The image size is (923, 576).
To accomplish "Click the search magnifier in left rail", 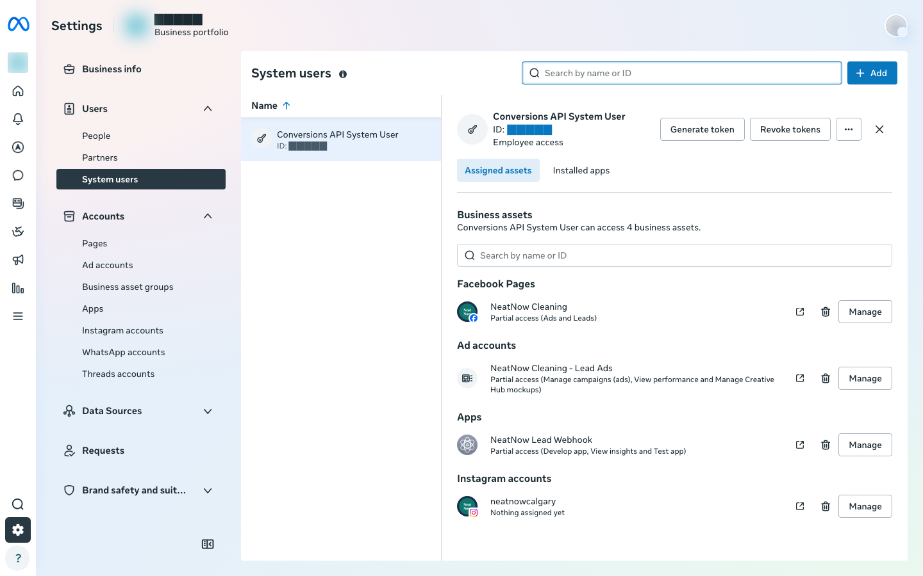I will [18, 504].
